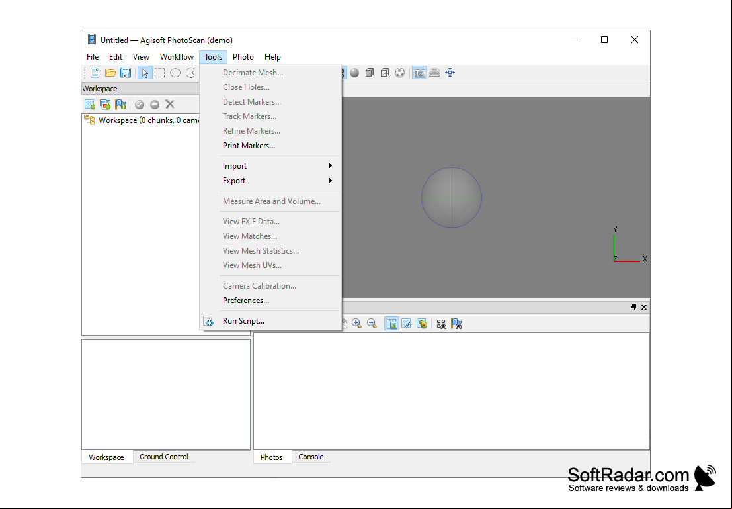The height and width of the screenshot is (509, 732).
Task: Close the open Tools menu
Action: pos(214,56)
